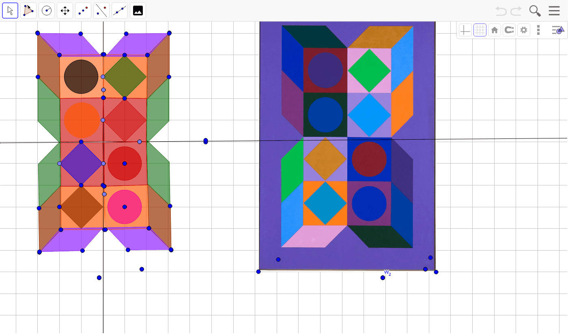Select the Move arrow tool
The width and height of the screenshot is (568, 334).
[x=10, y=11]
